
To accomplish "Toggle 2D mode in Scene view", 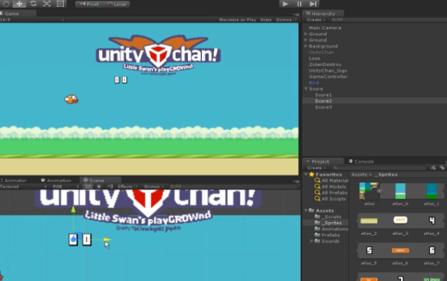I will (88, 187).
